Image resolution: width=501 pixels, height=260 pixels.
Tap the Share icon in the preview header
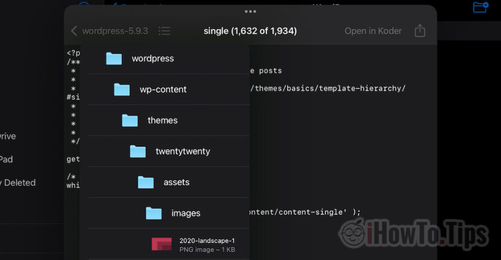click(x=420, y=31)
